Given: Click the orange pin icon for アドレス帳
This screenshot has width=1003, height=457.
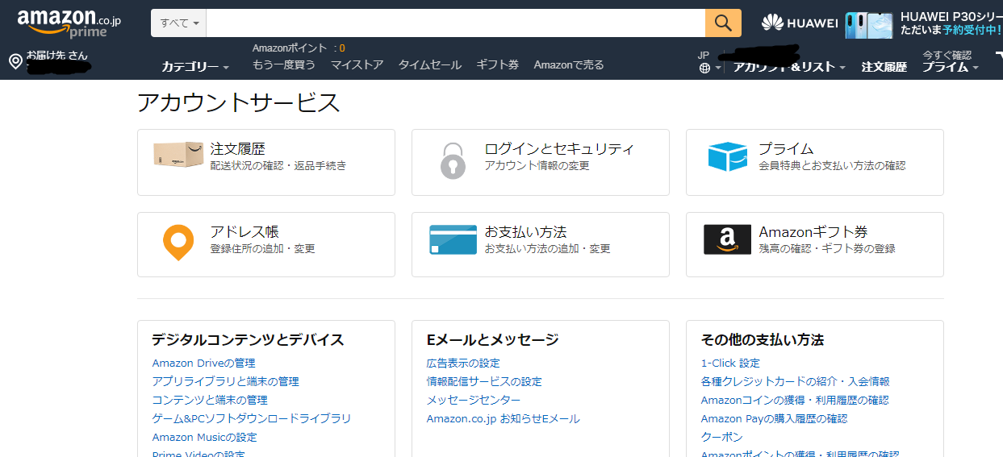Looking at the screenshot, I should [x=178, y=243].
